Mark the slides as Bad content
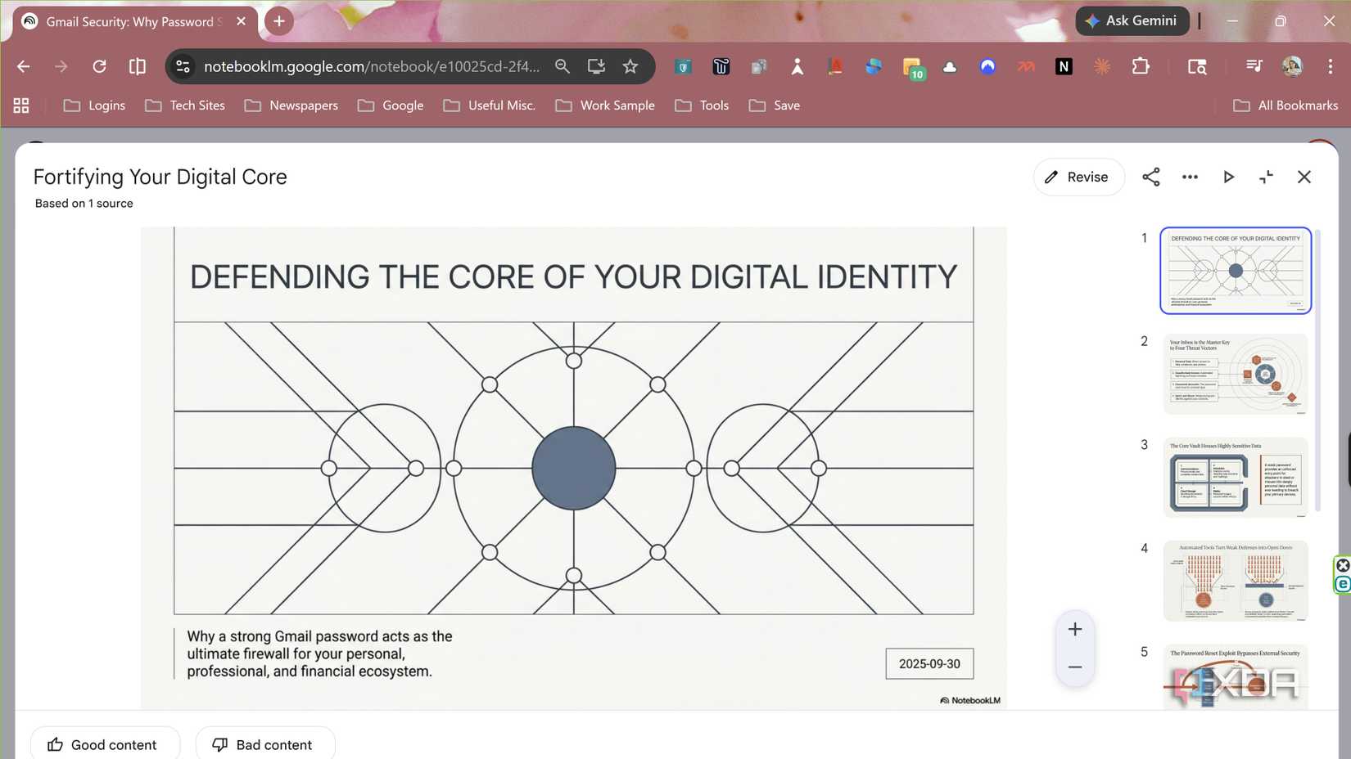 pos(265,744)
